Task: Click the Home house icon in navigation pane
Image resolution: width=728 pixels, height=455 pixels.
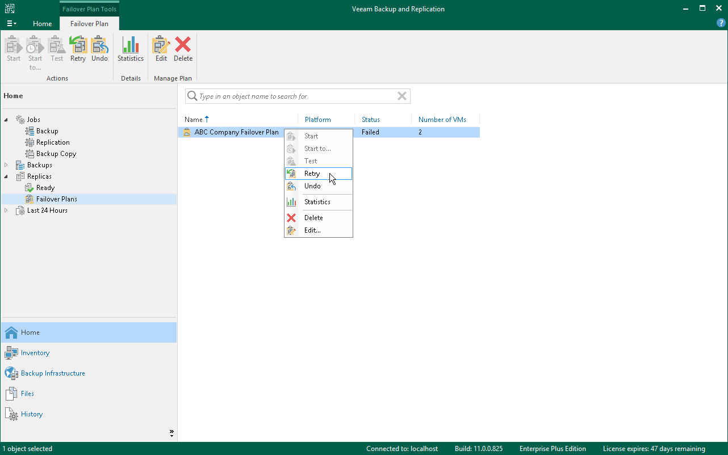Action: click(x=11, y=332)
